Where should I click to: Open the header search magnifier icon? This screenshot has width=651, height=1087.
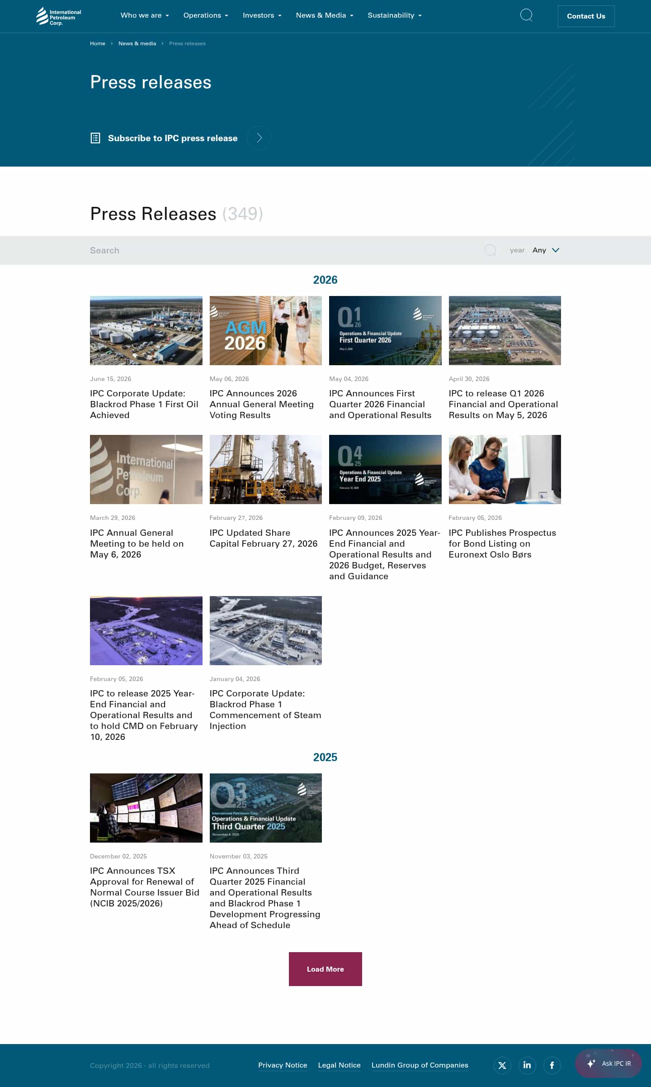click(526, 15)
